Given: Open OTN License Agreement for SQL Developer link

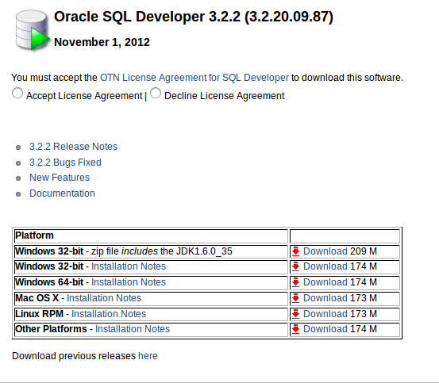Looking at the screenshot, I should pyautogui.click(x=194, y=78).
